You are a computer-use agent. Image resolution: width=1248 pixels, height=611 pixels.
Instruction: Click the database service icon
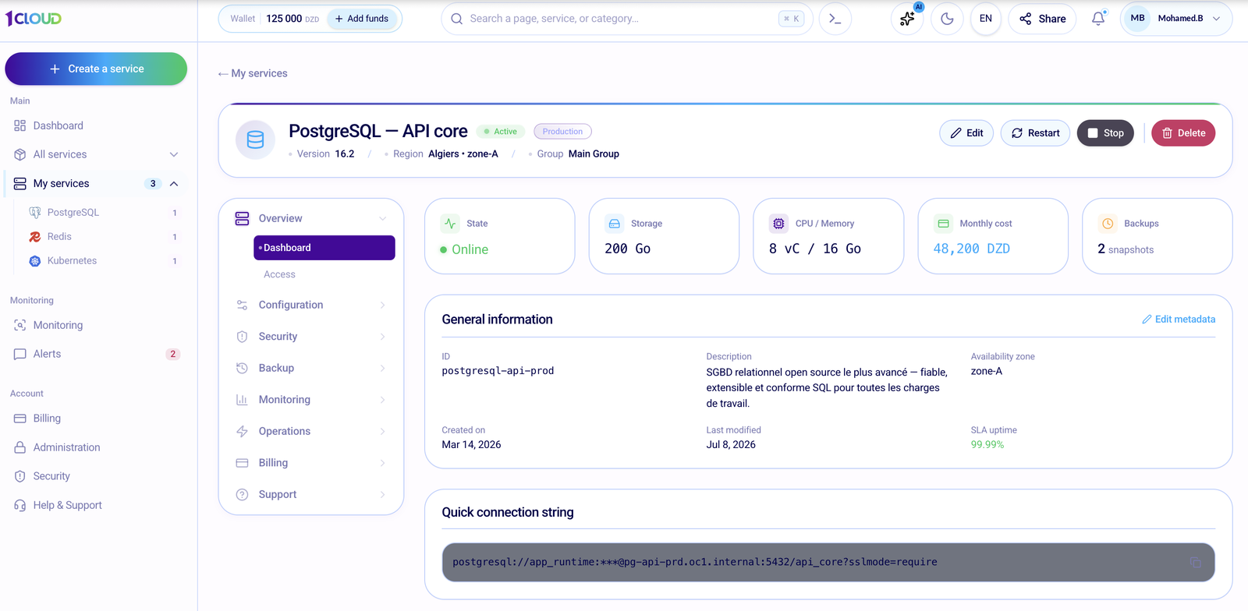coord(255,140)
